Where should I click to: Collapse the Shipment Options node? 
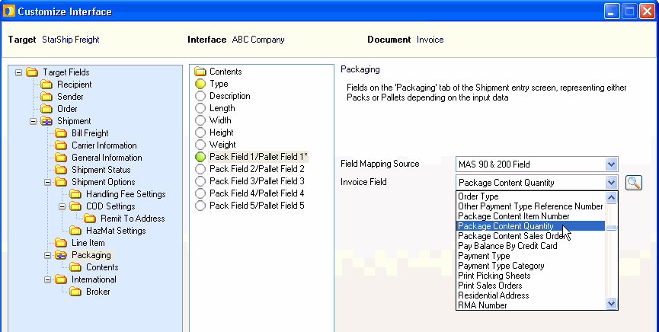pyautogui.click(x=47, y=182)
